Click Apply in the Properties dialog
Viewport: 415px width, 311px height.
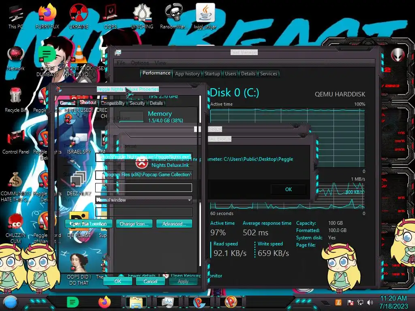[x=183, y=281]
